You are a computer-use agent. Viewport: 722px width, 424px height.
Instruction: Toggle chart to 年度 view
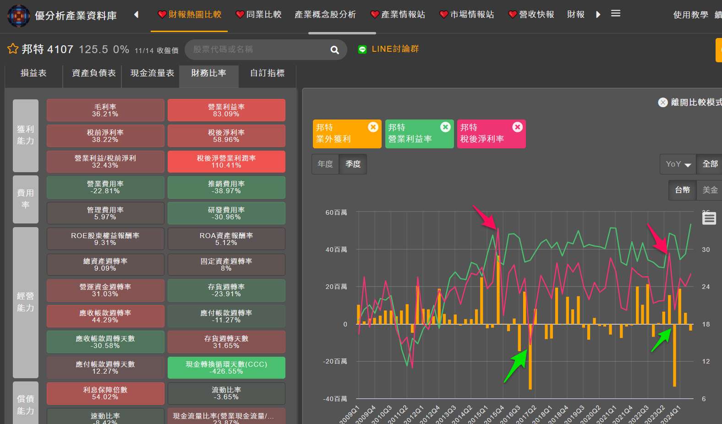(x=325, y=164)
